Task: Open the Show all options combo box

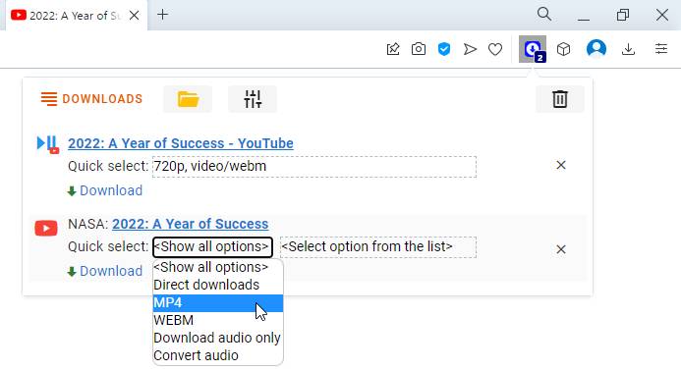Action: tap(212, 247)
